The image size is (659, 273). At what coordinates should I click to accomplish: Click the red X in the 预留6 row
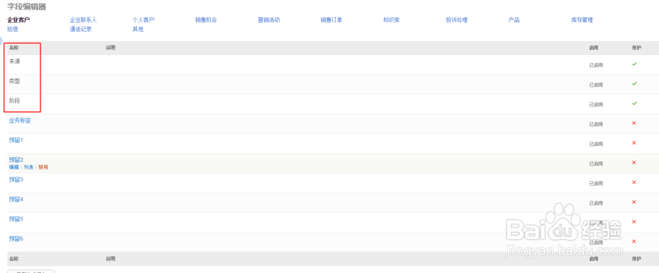(634, 241)
